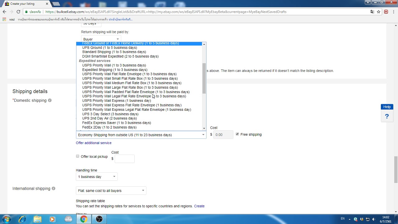This screenshot has height=224, width=398.
Task: Click the browser forward arrow
Action: 11,12
